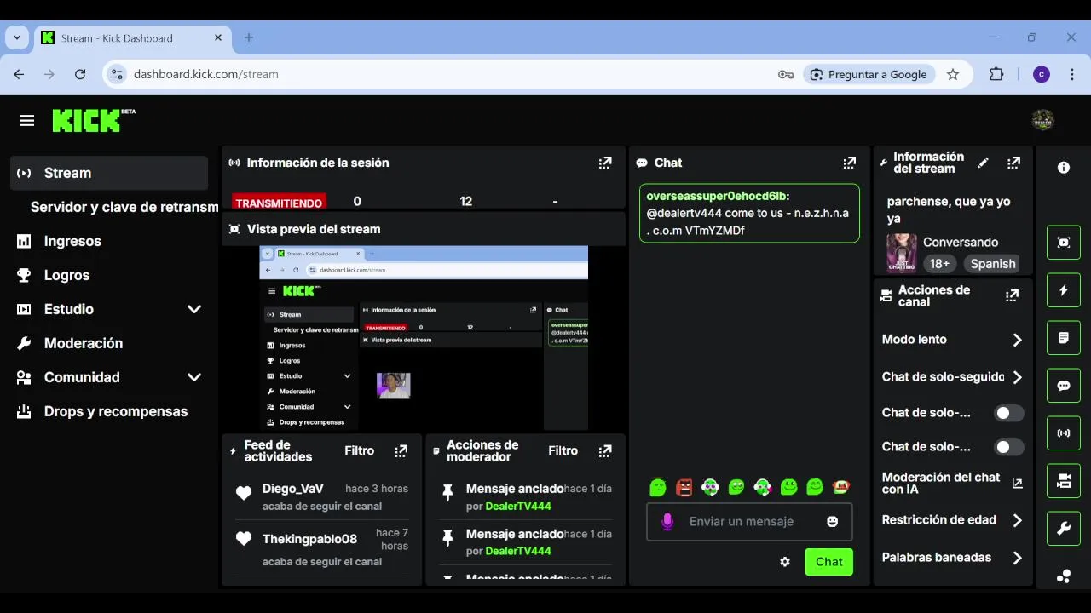Go to Logros in sidebar
The width and height of the screenshot is (1091, 613).
[x=109, y=275]
